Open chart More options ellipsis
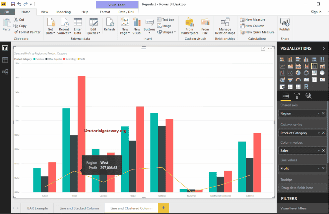The height and width of the screenshot is (214, 329). 270,49
